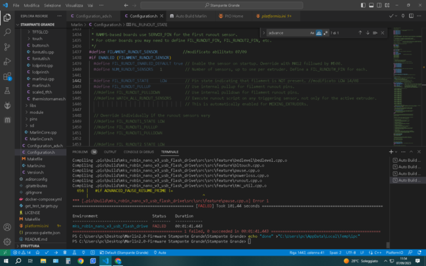Viewport: 426px width, 266px height.
Task: Toggle Match Case in find widget
Action: [312, 32]
